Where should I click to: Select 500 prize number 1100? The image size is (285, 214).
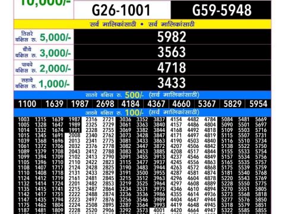[x=27, y=104]
